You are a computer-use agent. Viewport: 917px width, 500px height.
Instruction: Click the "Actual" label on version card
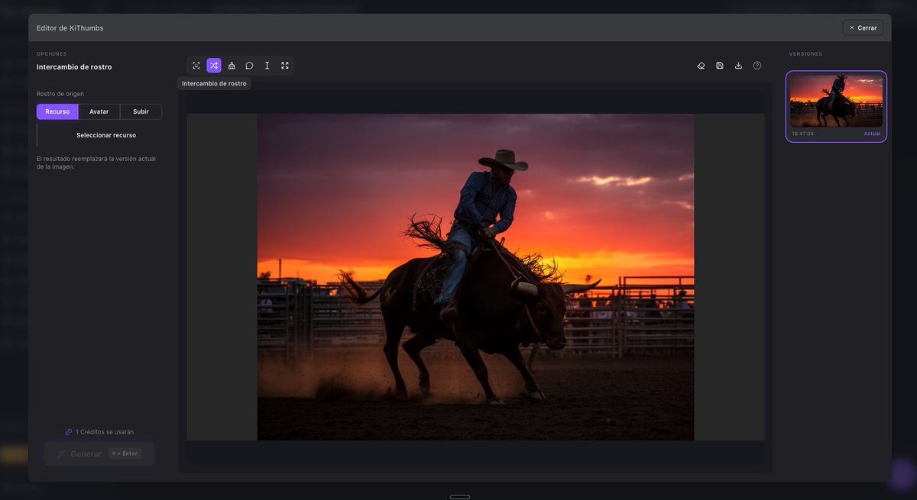[x=872, y=134]
